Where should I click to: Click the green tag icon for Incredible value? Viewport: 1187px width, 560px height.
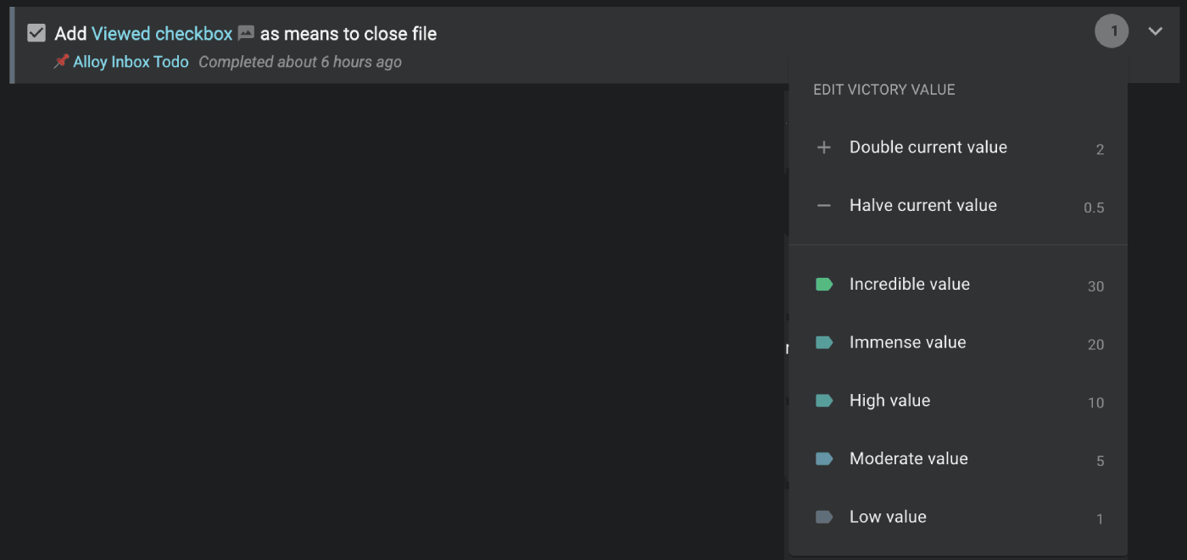click(823, 285)
